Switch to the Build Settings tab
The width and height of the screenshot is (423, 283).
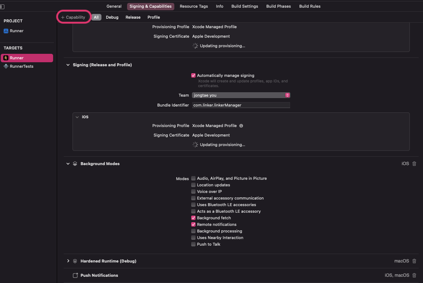coord(245,6)
